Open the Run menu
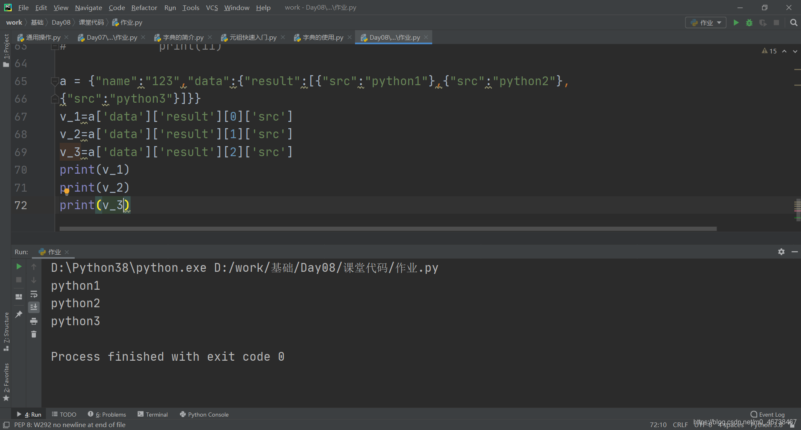Viewport: 801px width, 430px height. (170, 8)
